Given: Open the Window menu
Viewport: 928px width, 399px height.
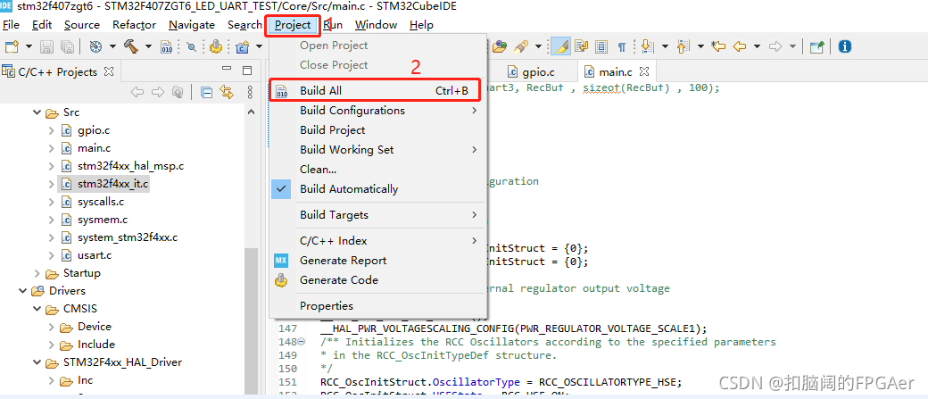Looking at the screenshot, I should 376,25.
